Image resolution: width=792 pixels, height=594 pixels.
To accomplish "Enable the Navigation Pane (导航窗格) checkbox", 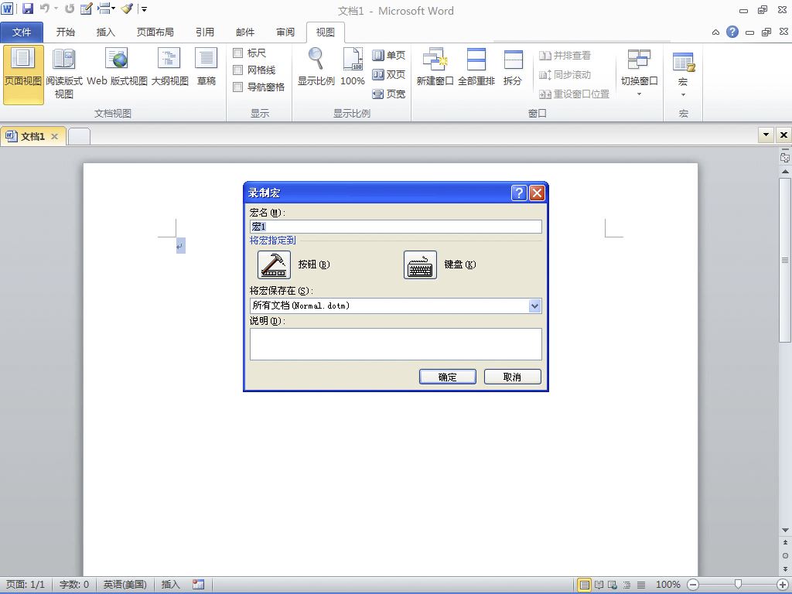I will coord(238,87).
